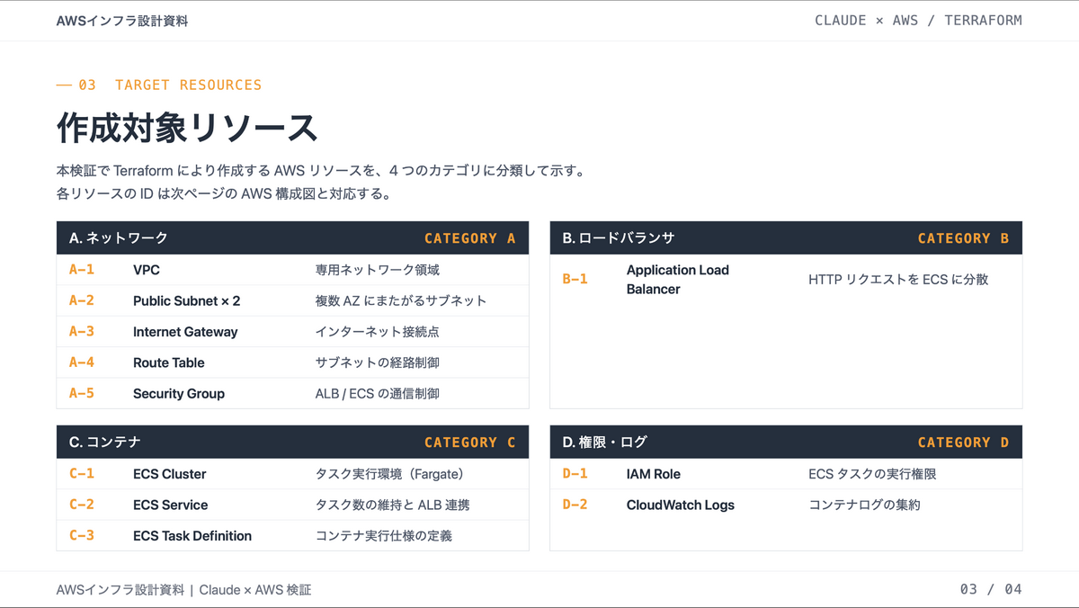
Task: Select Public Subnet × 2 cell
Action: (x=187, y=300)
